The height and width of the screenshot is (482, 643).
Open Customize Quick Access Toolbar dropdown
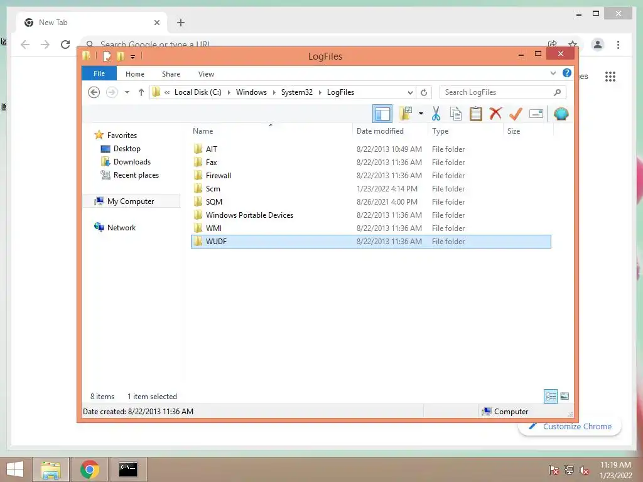coord(133,56)
